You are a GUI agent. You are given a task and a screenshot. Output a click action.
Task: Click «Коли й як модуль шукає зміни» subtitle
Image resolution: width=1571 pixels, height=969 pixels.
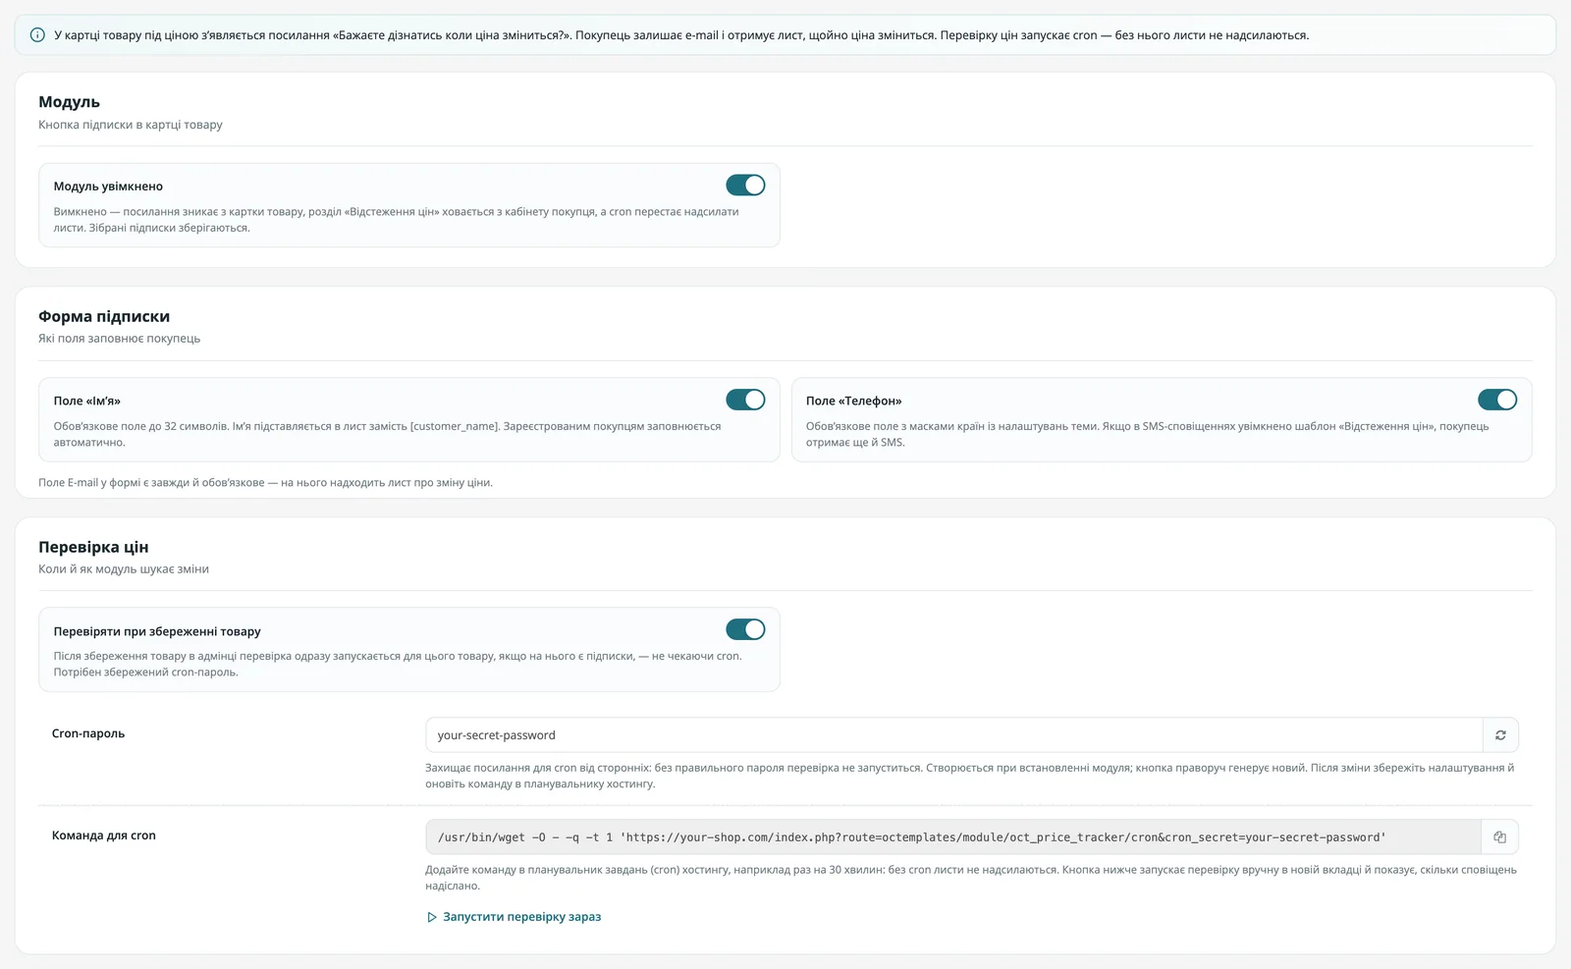tap(124, 569)
